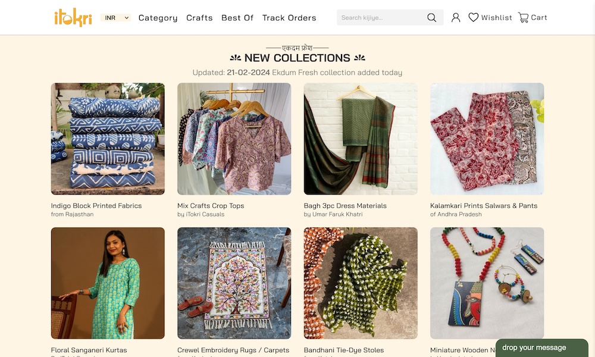595x357 pixels.
Task: View Bandhani Tie-Dye Stoles photo
Action: (x=361, y=283)
